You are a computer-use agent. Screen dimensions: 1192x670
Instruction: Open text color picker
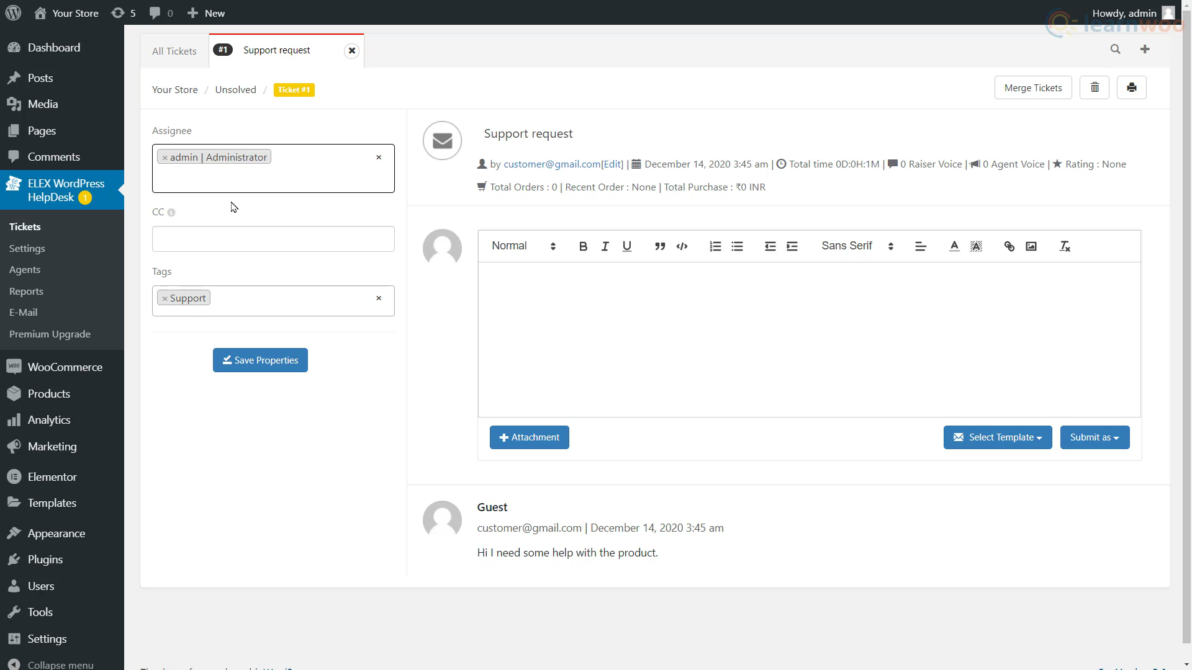pos(954,246)
